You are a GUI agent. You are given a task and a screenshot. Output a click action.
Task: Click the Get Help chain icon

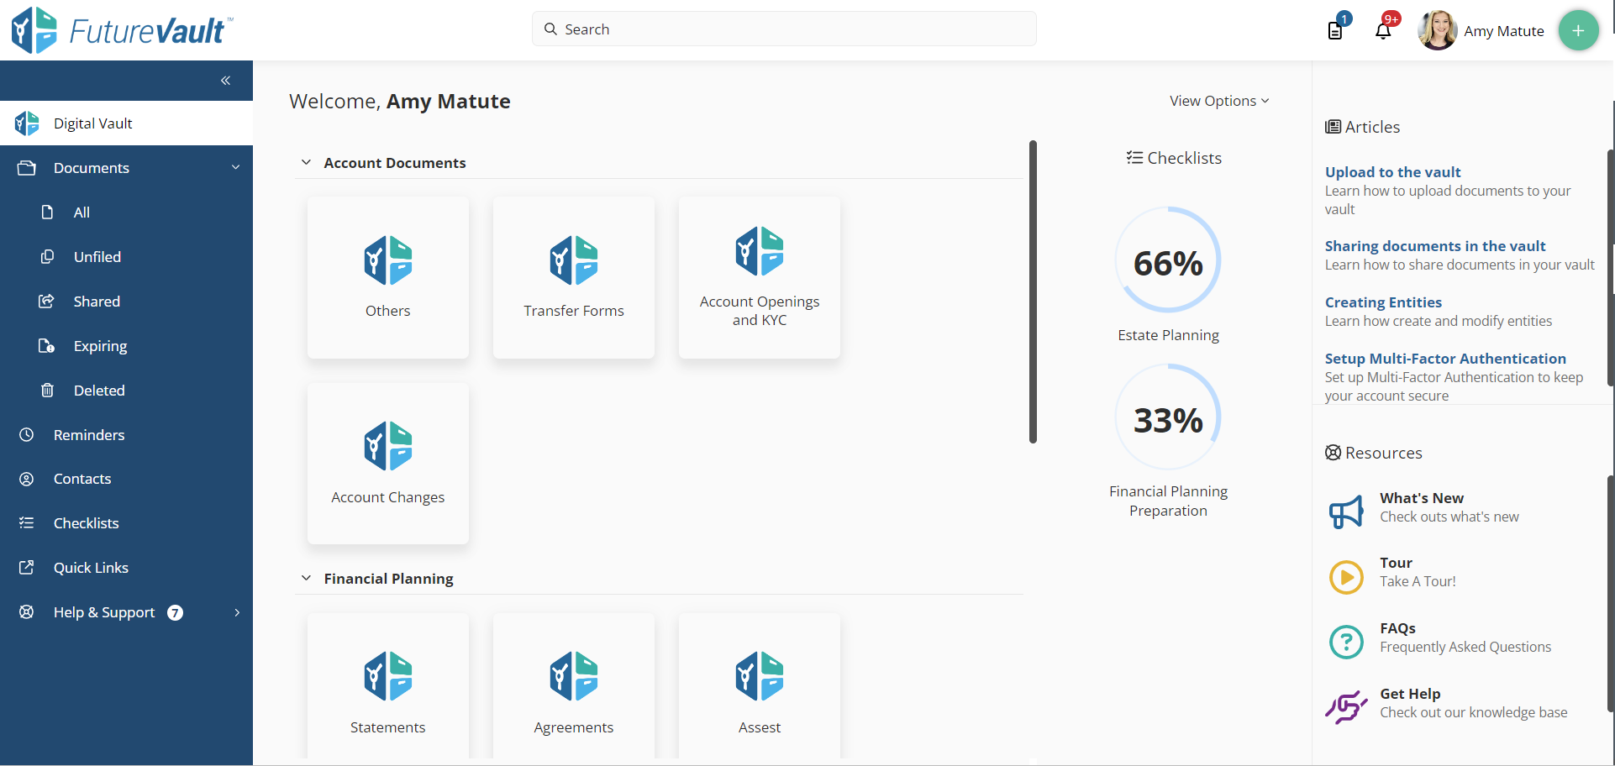1346,706
